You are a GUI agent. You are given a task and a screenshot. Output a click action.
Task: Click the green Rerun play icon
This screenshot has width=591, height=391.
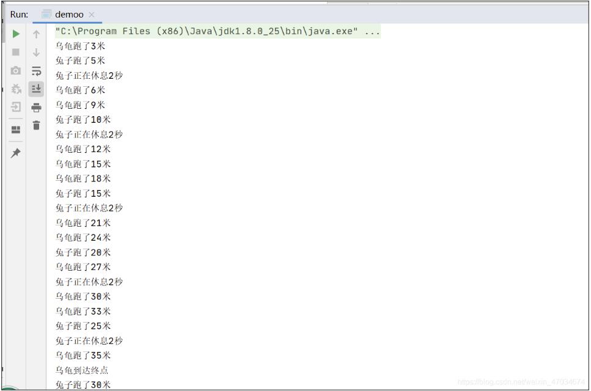pyautogui.click(x=16, y=34)
